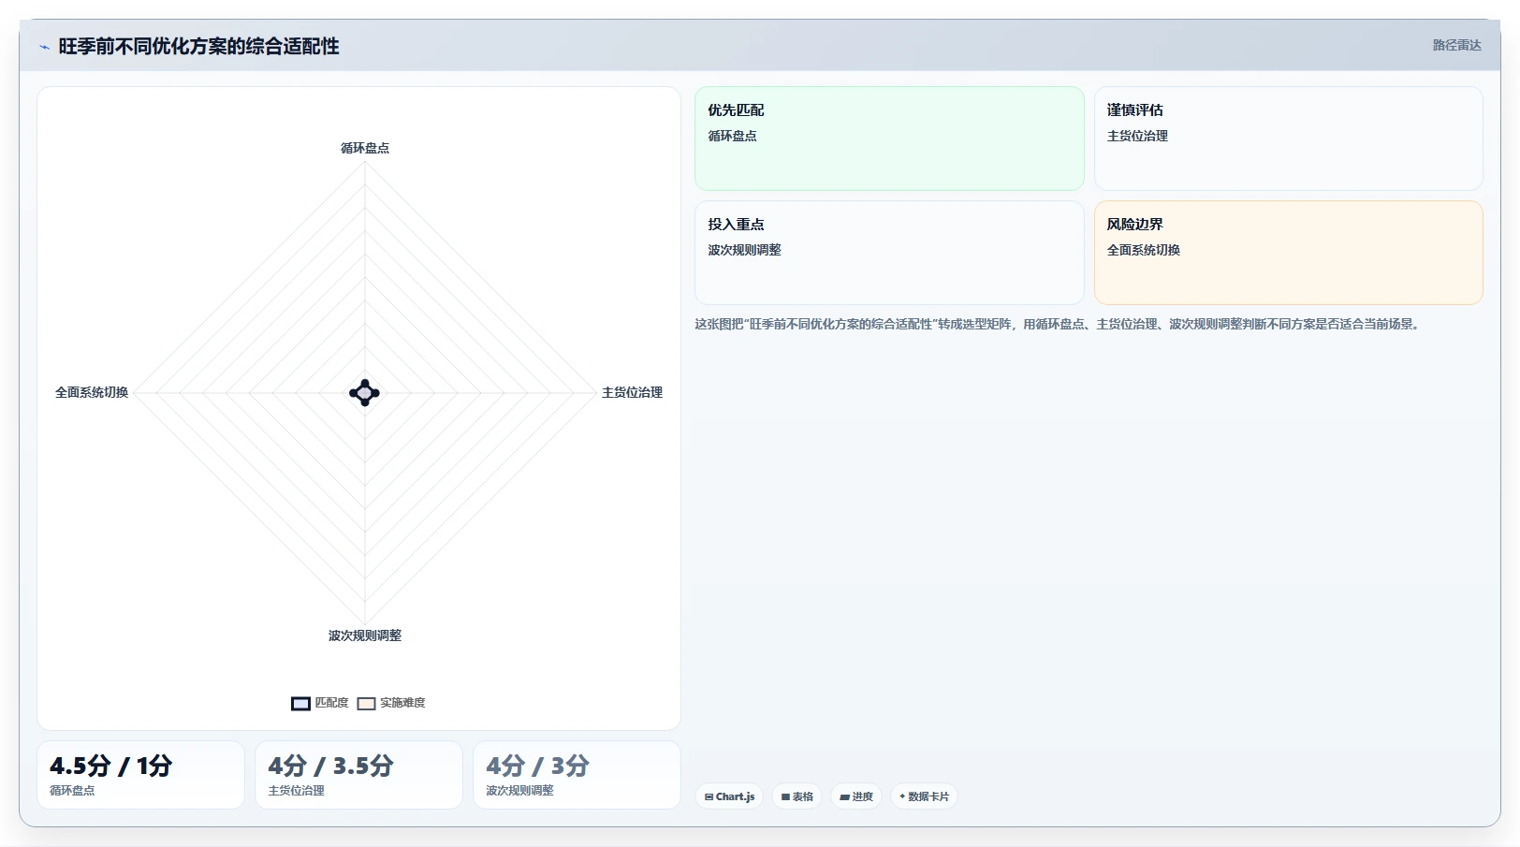
Task: Click the 全面系统切换 axis label on the radar chart
Action: (x=92, y=392)
